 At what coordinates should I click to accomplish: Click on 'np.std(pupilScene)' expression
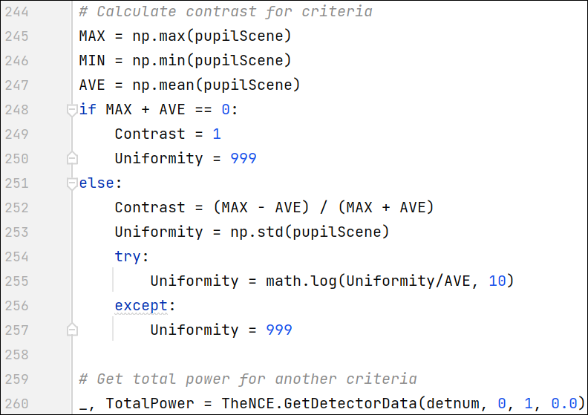pos(310,232)
